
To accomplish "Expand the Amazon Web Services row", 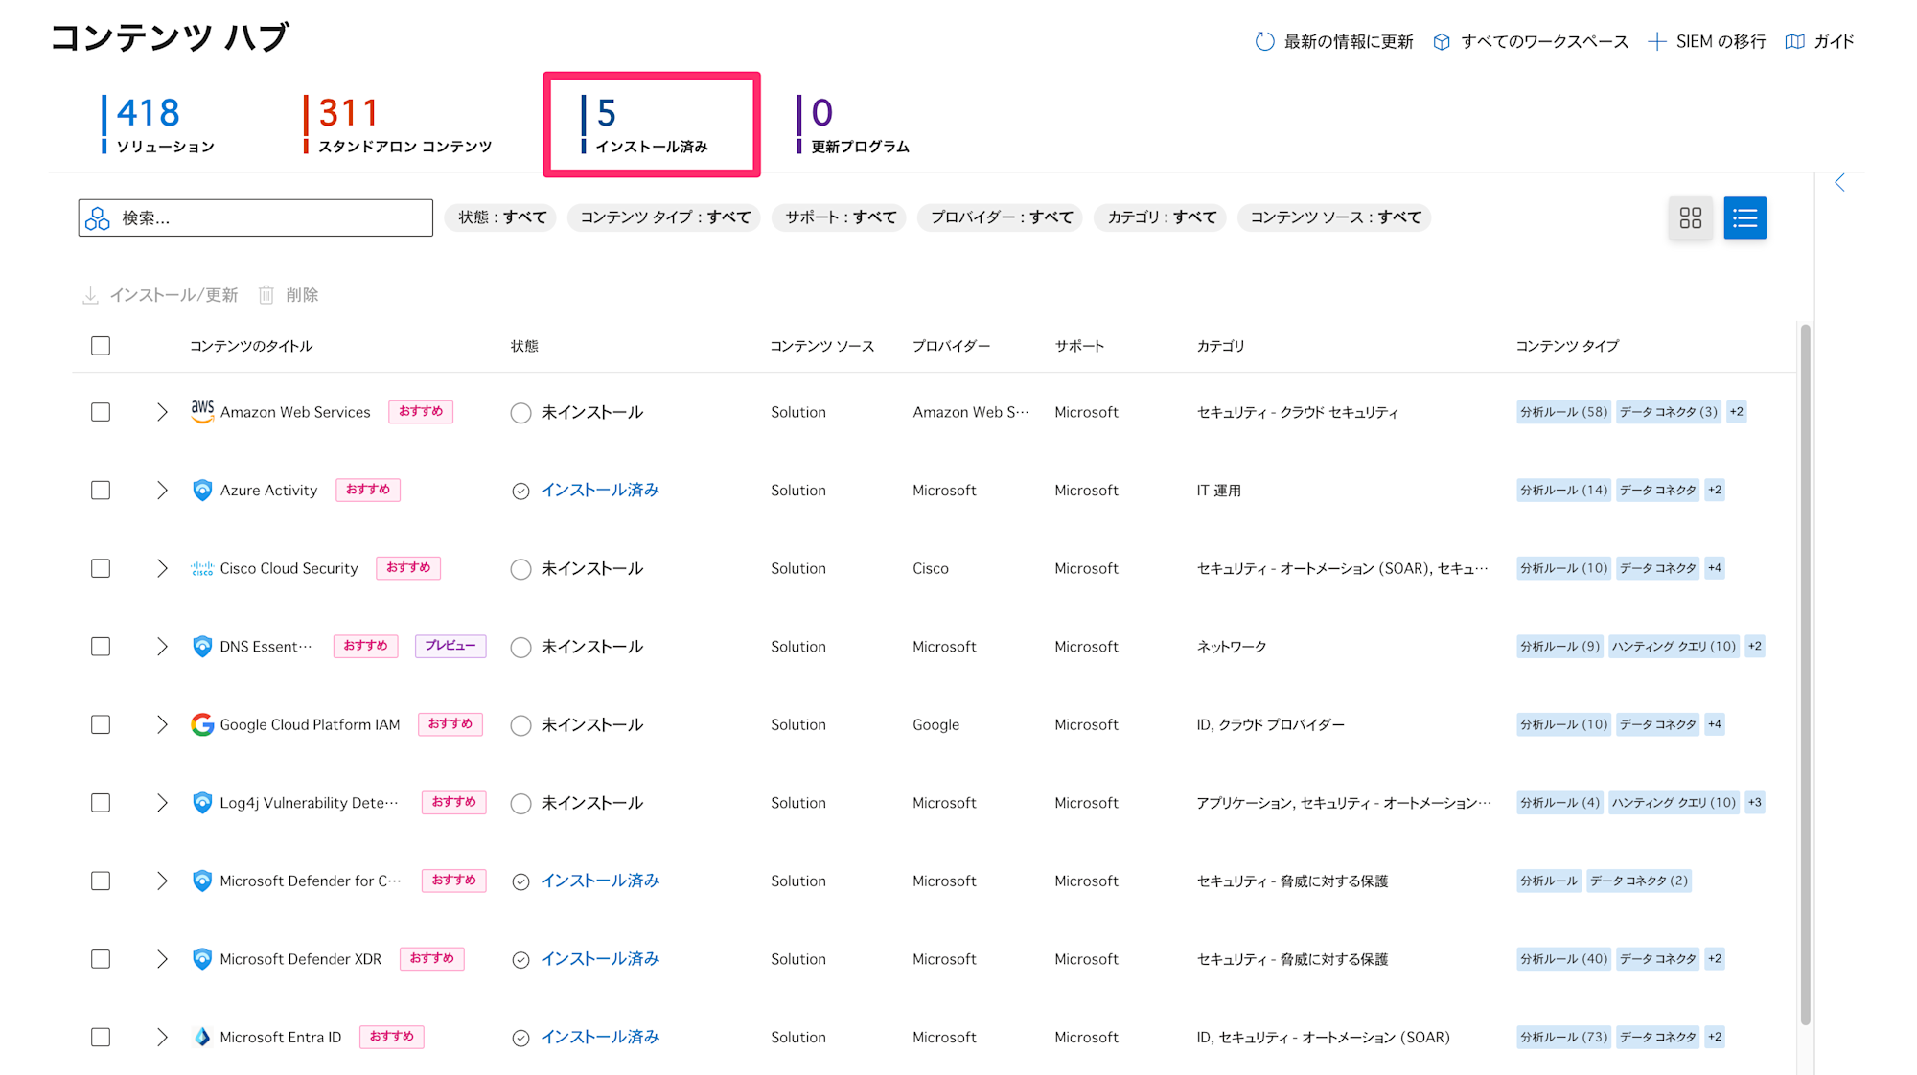I will (x=162, y=412).
